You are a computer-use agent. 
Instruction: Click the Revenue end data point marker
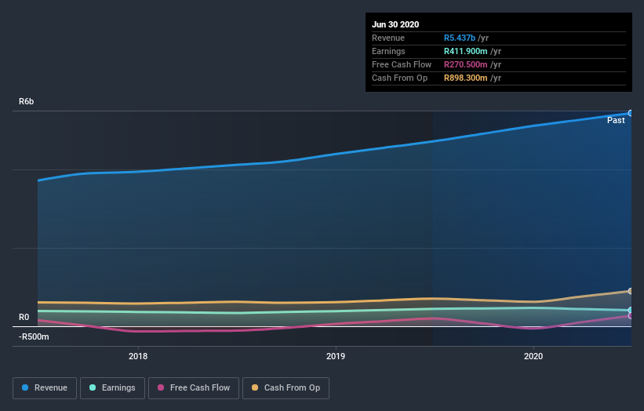pos(630,113)
